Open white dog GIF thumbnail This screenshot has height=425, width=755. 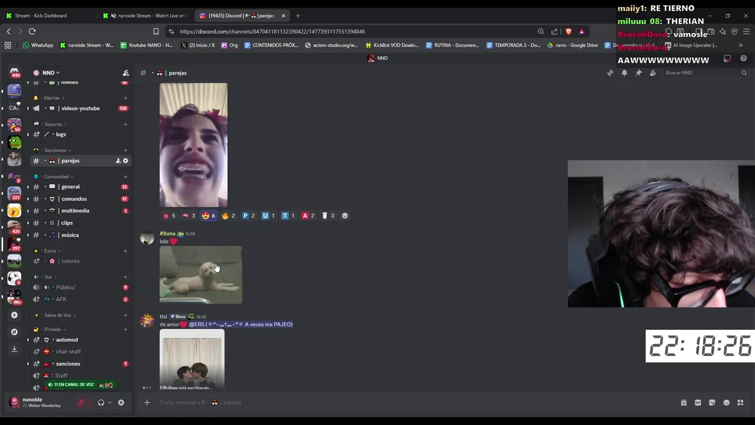click(x=201, y=275)
